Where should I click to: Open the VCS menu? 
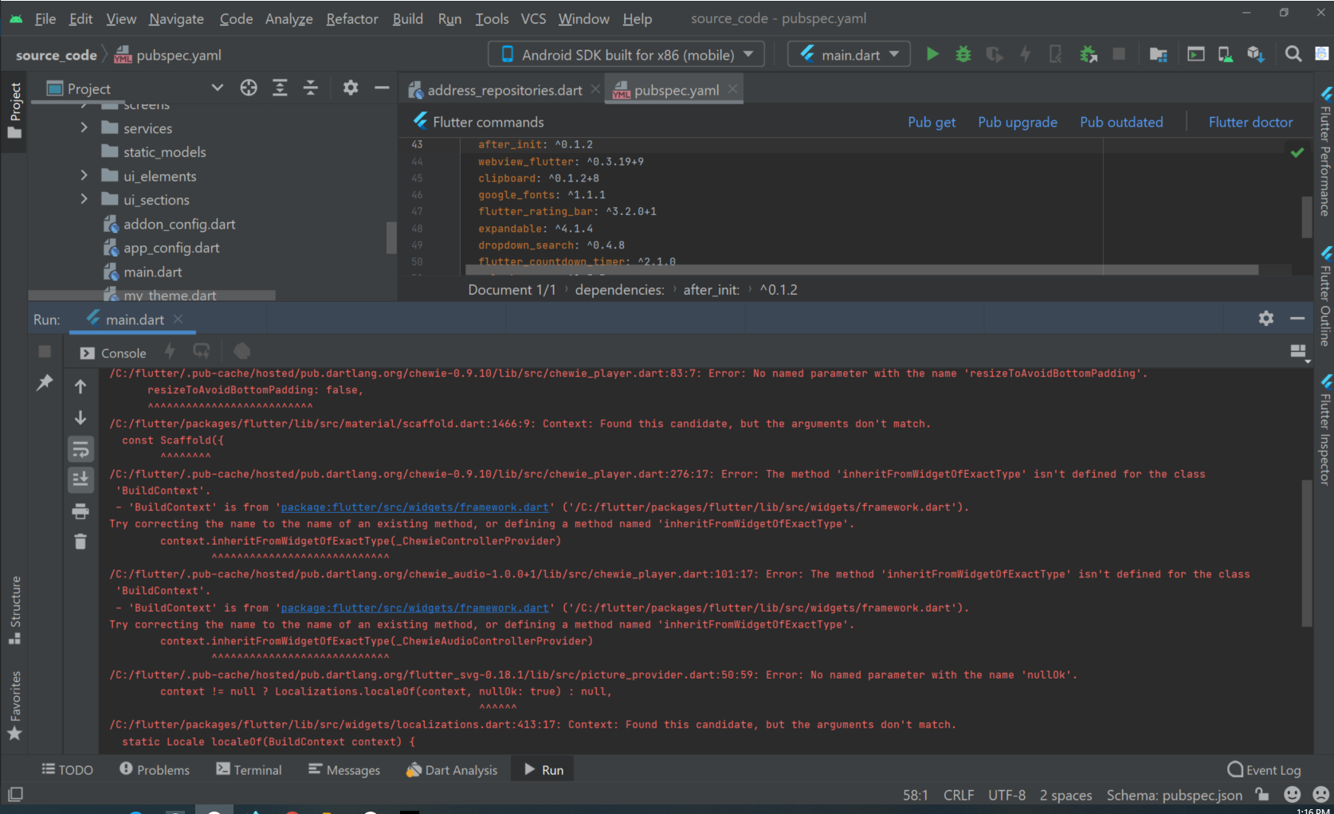[x=533, y=18]
